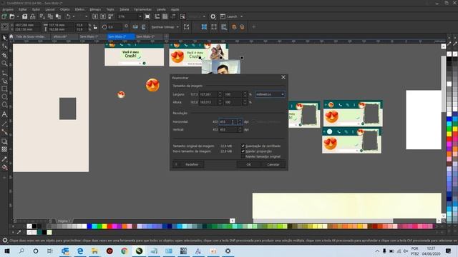Viewport: 458px width, 257px height.
Task: Click the Horizontal dpi input field
Action: (228, 121)
